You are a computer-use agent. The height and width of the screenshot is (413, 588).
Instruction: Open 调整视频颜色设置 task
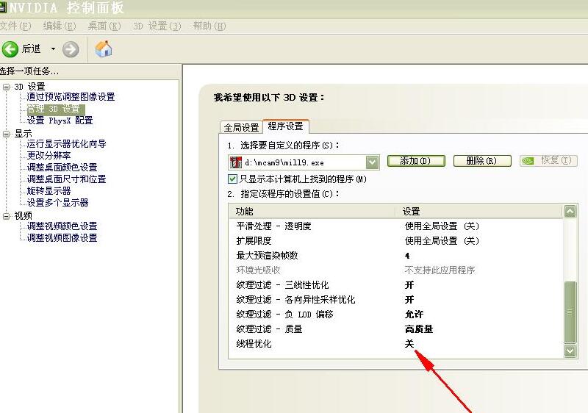pos(62,226)
